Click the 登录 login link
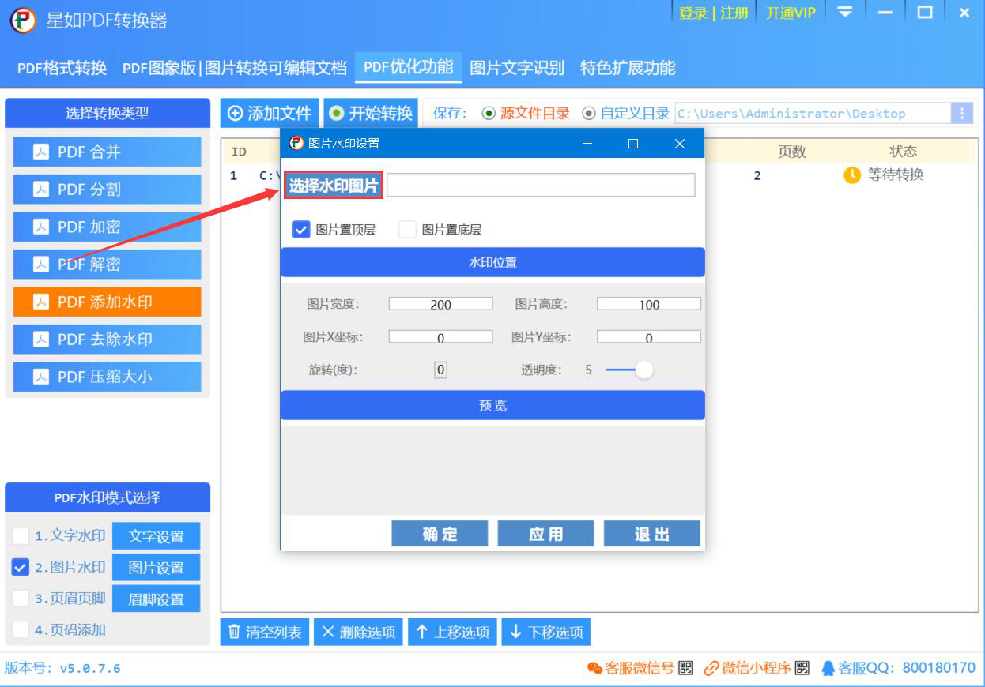The image size is (985, 687). [693, 13]
